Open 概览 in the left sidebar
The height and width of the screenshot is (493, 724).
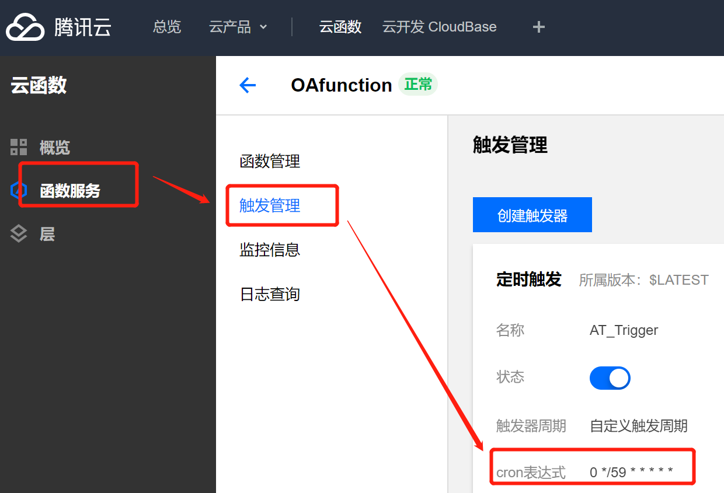pyautogui.click(x=55, y=148)
